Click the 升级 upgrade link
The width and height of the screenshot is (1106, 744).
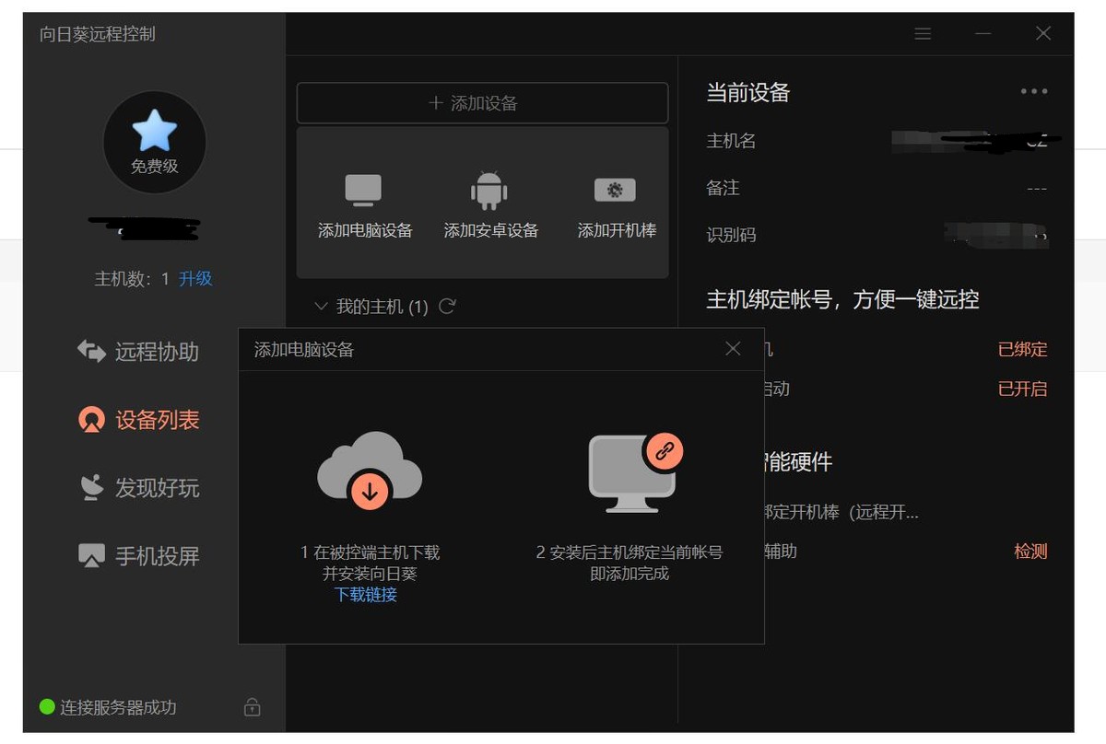(195, 278)
